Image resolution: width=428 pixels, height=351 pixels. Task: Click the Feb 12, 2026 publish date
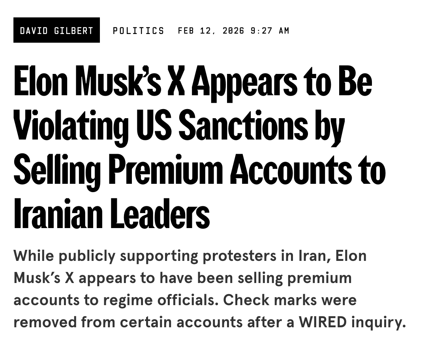point(211,30)
